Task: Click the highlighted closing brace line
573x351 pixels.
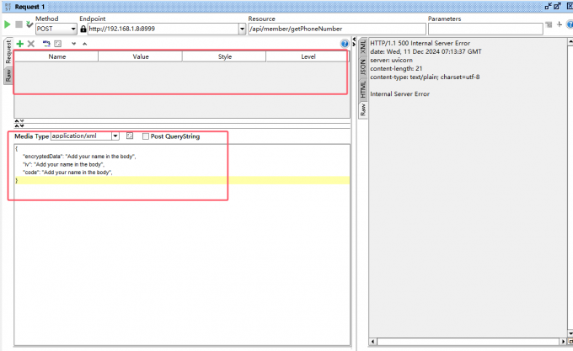Action: click(x=182, y=180)
